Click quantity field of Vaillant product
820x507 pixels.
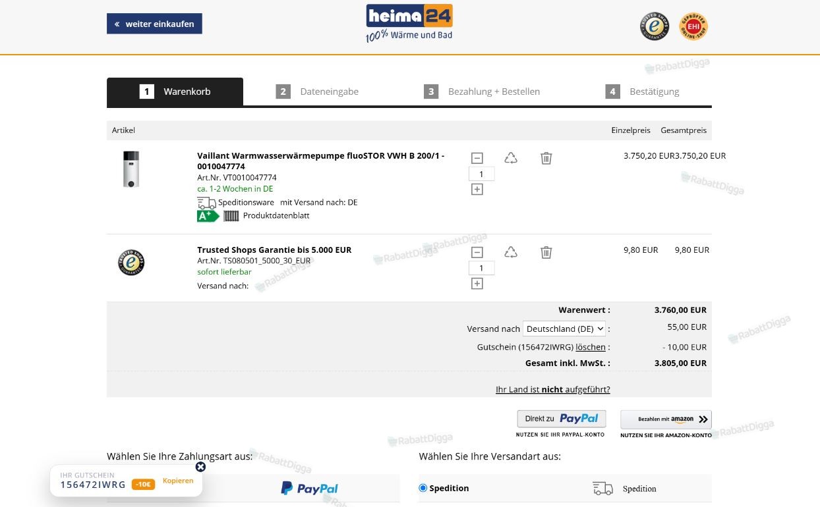pyautogui.click(x=482, y=174)
